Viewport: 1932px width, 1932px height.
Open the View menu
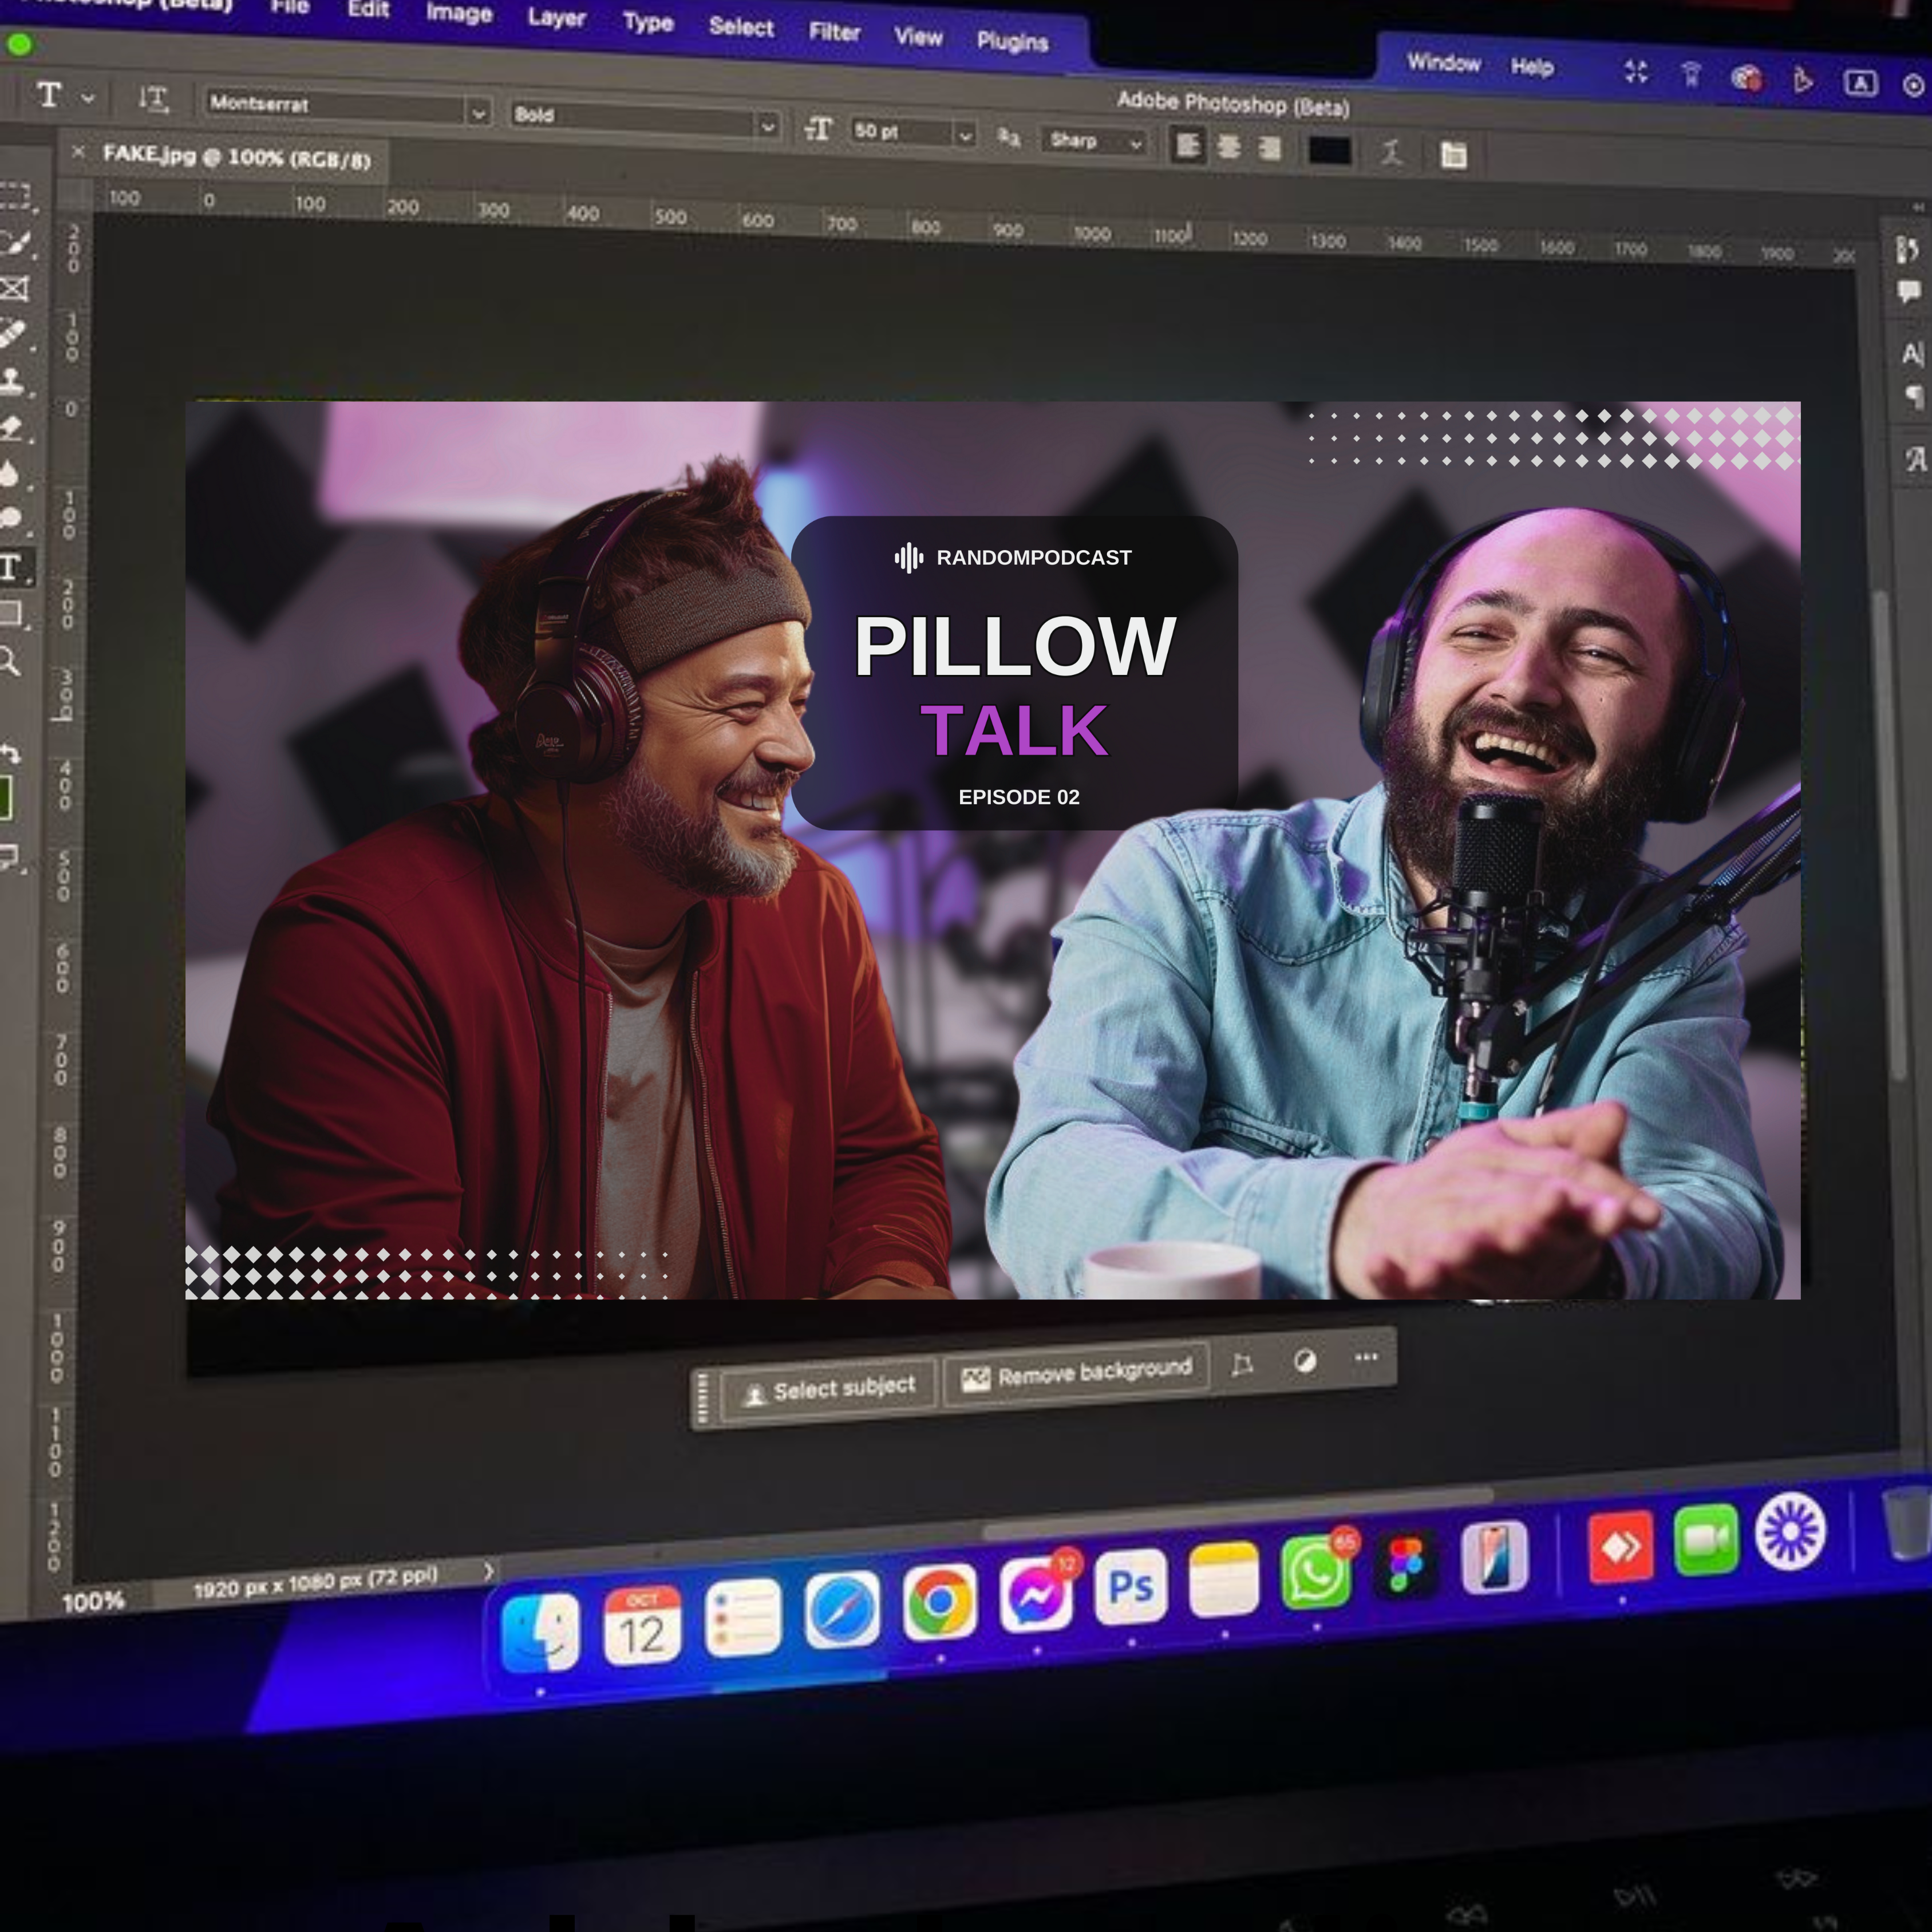click(918, 37)
